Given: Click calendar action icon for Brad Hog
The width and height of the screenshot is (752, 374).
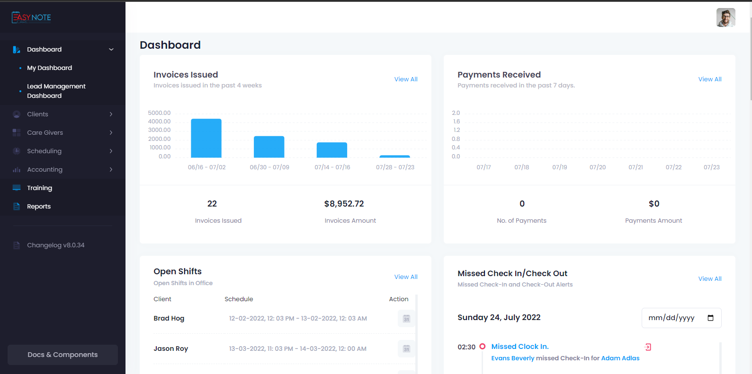Looking at the screenshot, I should click(x=406, y=319).
